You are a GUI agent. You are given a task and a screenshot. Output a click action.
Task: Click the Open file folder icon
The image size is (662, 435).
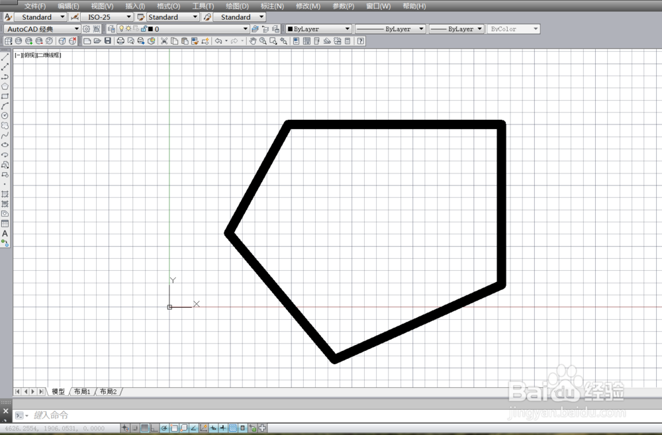coord(97,41)
